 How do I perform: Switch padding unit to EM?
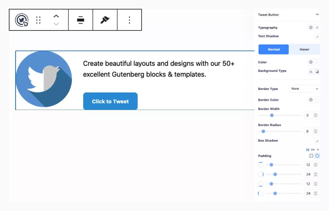click(312, 150)
